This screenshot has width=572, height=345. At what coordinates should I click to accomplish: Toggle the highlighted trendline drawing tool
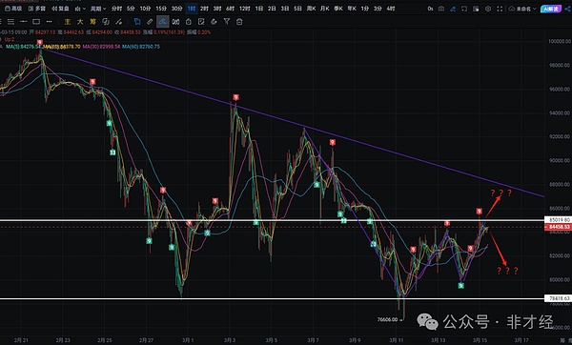163,22
